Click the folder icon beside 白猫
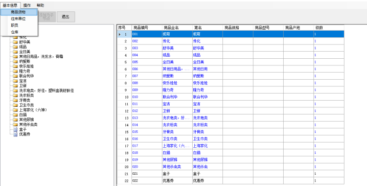Screen dimensions: 367x186 coord(15,114)
